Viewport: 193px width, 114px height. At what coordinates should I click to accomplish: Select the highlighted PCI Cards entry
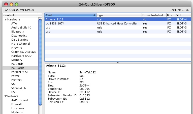pyautogui.click(x=20, y=68)
